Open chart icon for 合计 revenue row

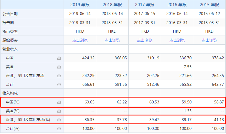point(59,85)
